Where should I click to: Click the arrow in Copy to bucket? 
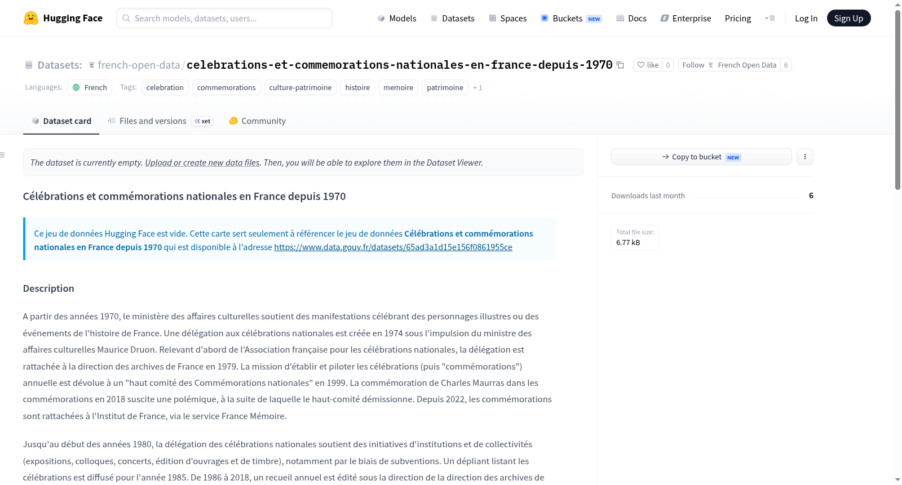pyautogui.click(x=666, y=157)
